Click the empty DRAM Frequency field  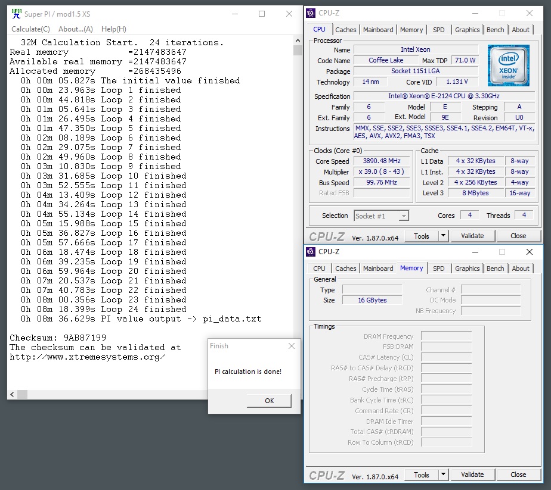click(446, 336)
